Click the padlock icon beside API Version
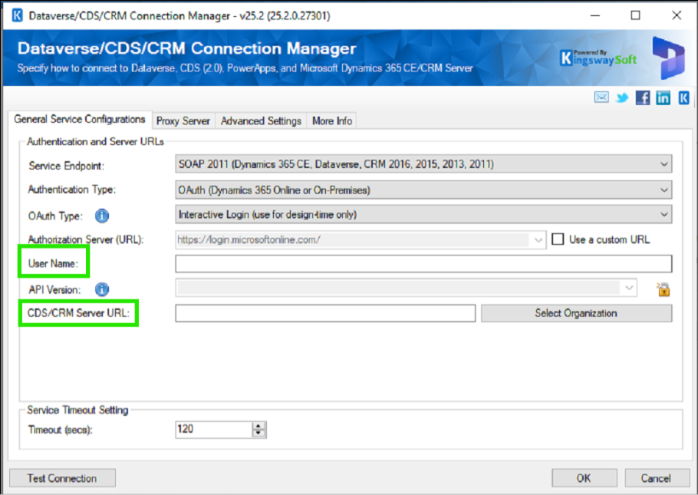Viewport: 698px width, 495px height. tap(663, 289)
